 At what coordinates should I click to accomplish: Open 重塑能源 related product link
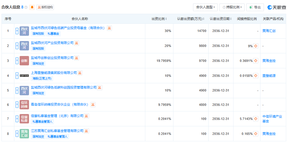click(x=269, y=76)
